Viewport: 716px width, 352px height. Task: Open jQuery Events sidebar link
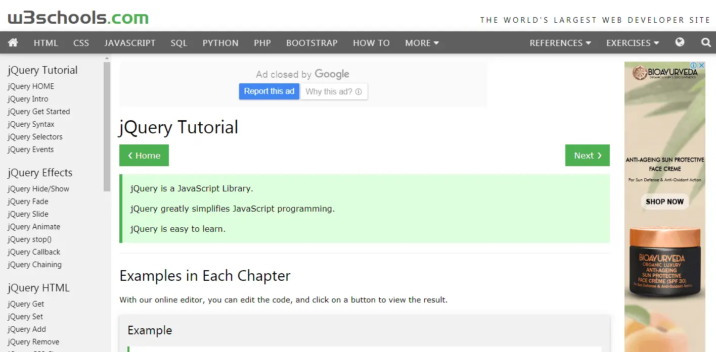(30, 149)
